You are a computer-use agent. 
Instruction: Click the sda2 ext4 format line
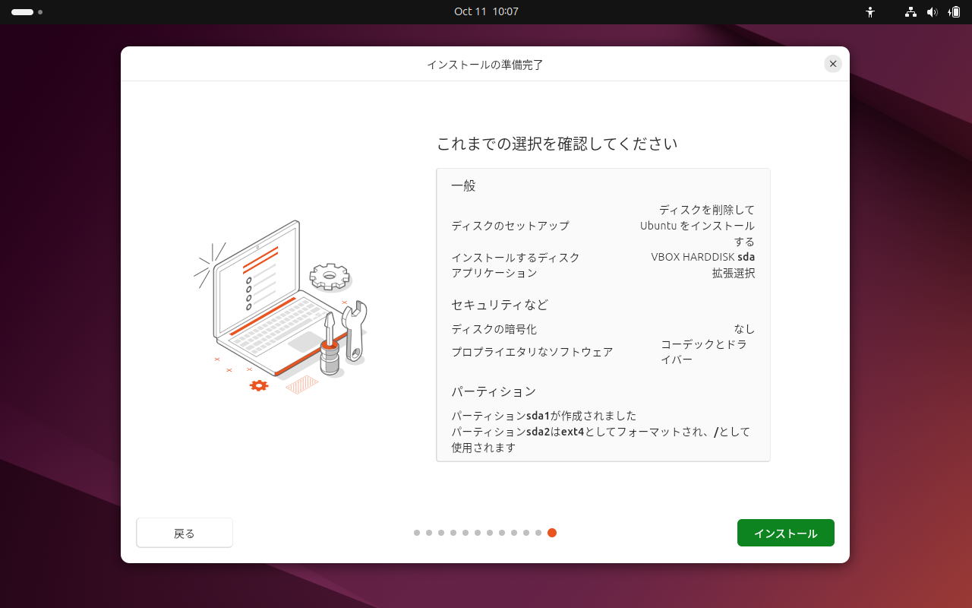click(601, 440)
